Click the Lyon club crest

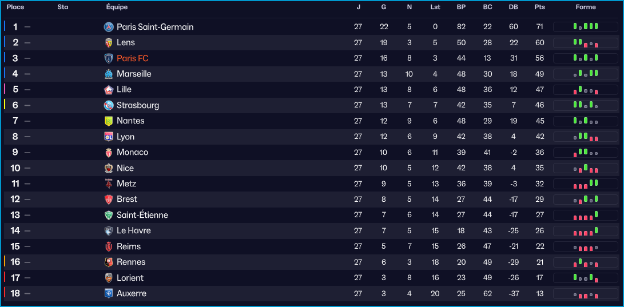[x=109, y=137]
